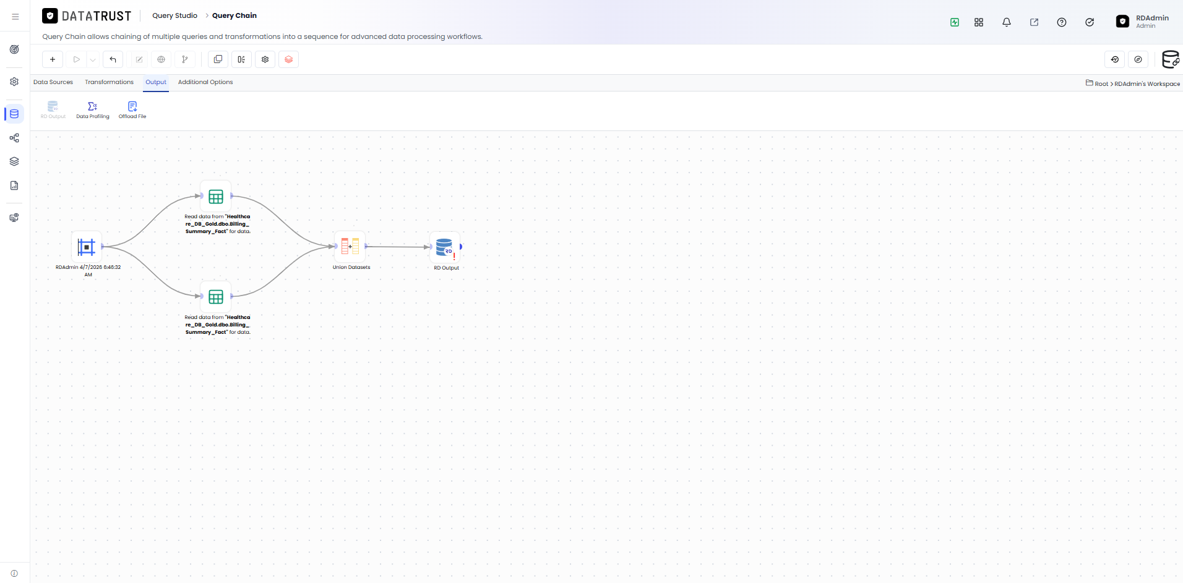Image resolution: width=1183 pixels, height=583 pixels.
Task: Open the RDAdmin user profile menu
Action: 1143,22
